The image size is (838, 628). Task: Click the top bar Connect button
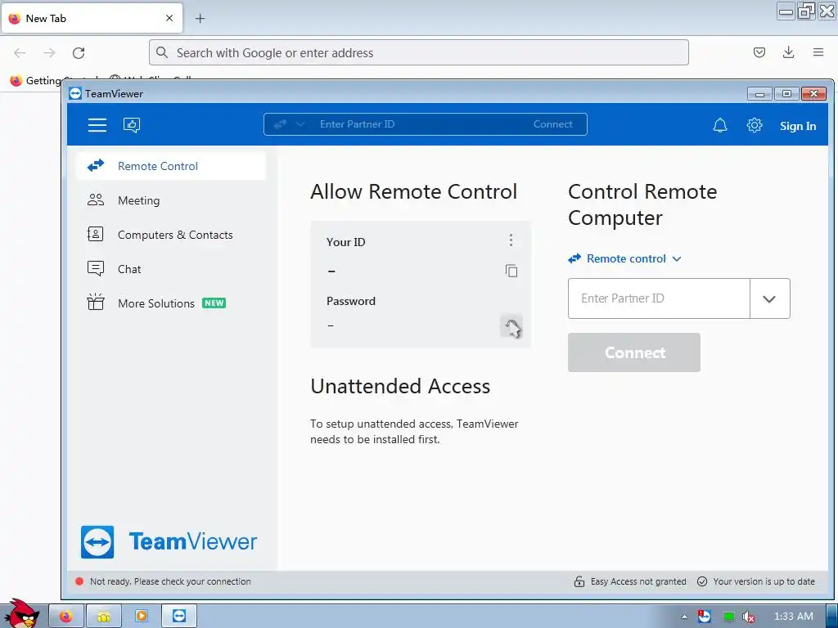(x=552, y=124)
